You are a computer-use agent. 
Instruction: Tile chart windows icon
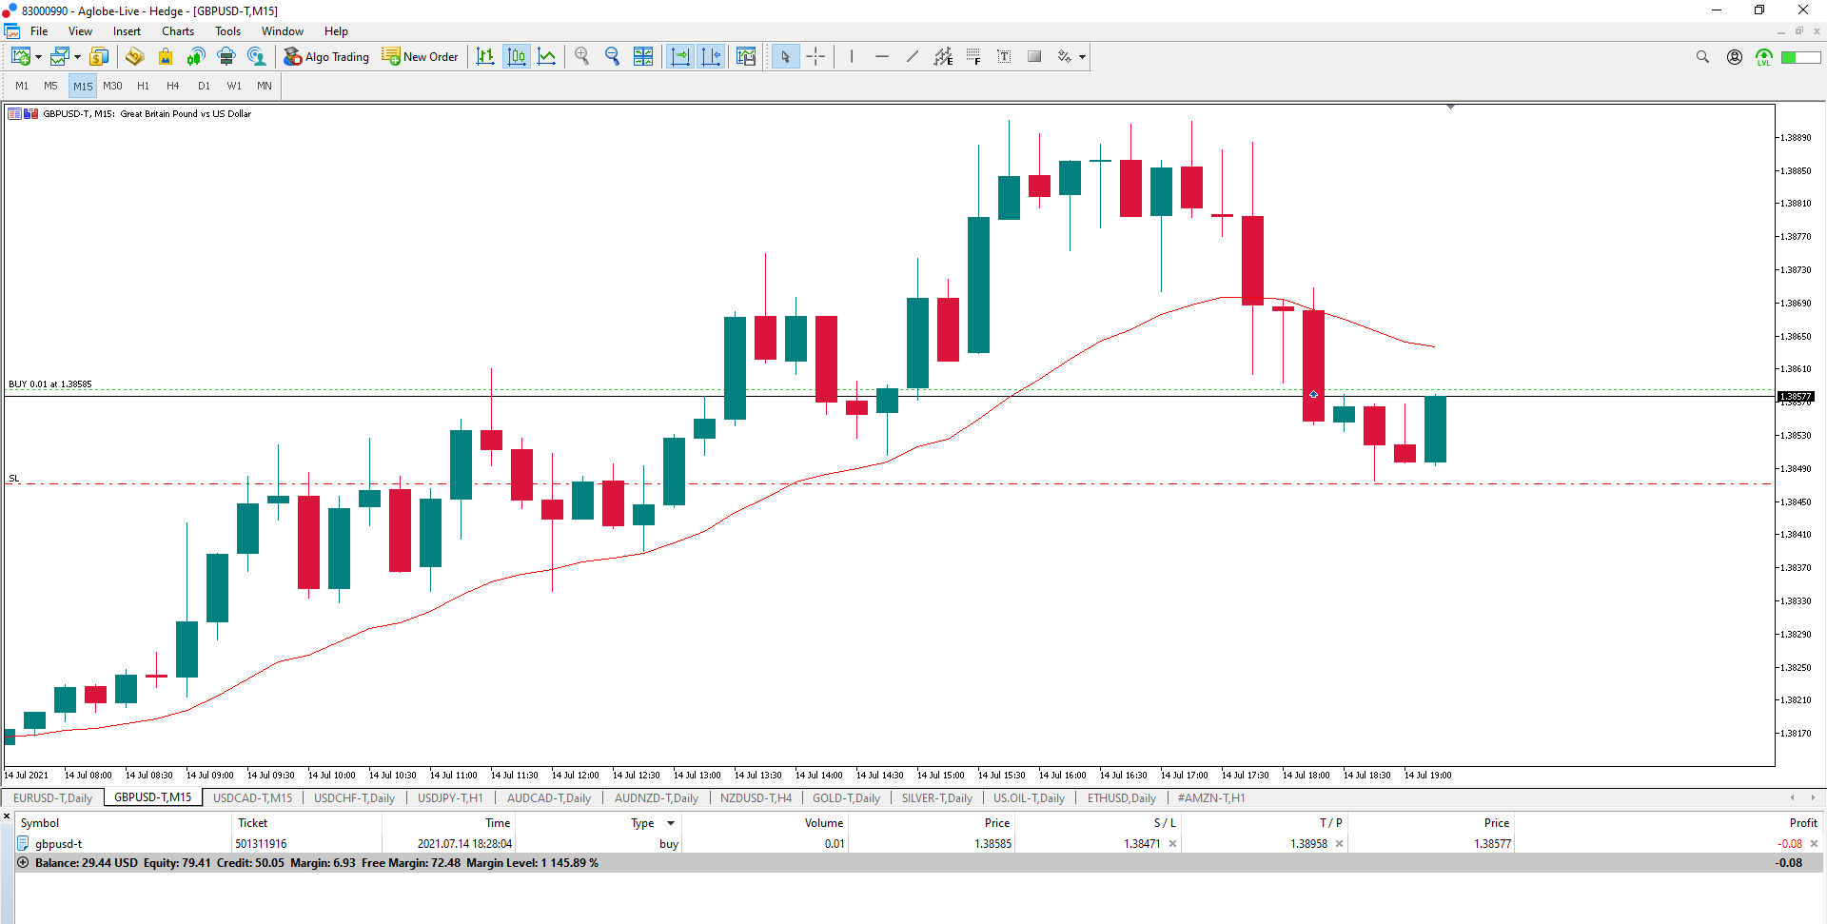coord(643,57)
